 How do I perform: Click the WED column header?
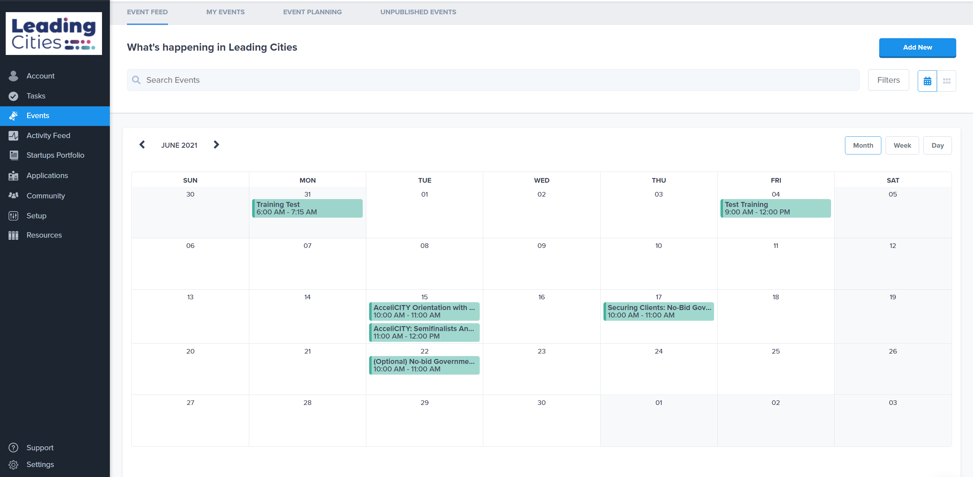[541, 181]
